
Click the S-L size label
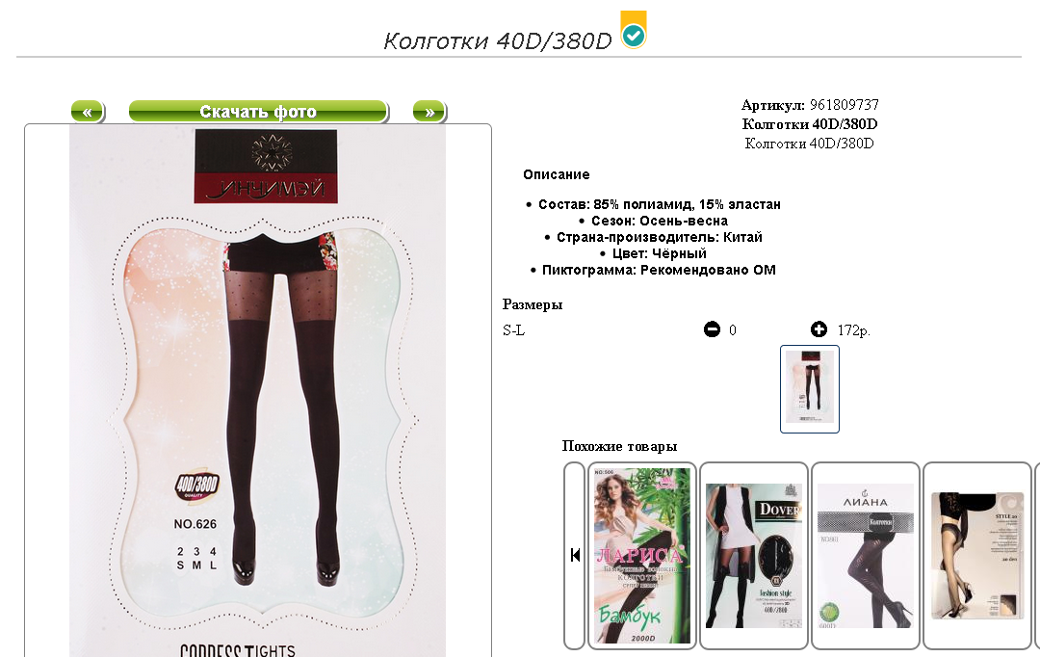point(514,329)
